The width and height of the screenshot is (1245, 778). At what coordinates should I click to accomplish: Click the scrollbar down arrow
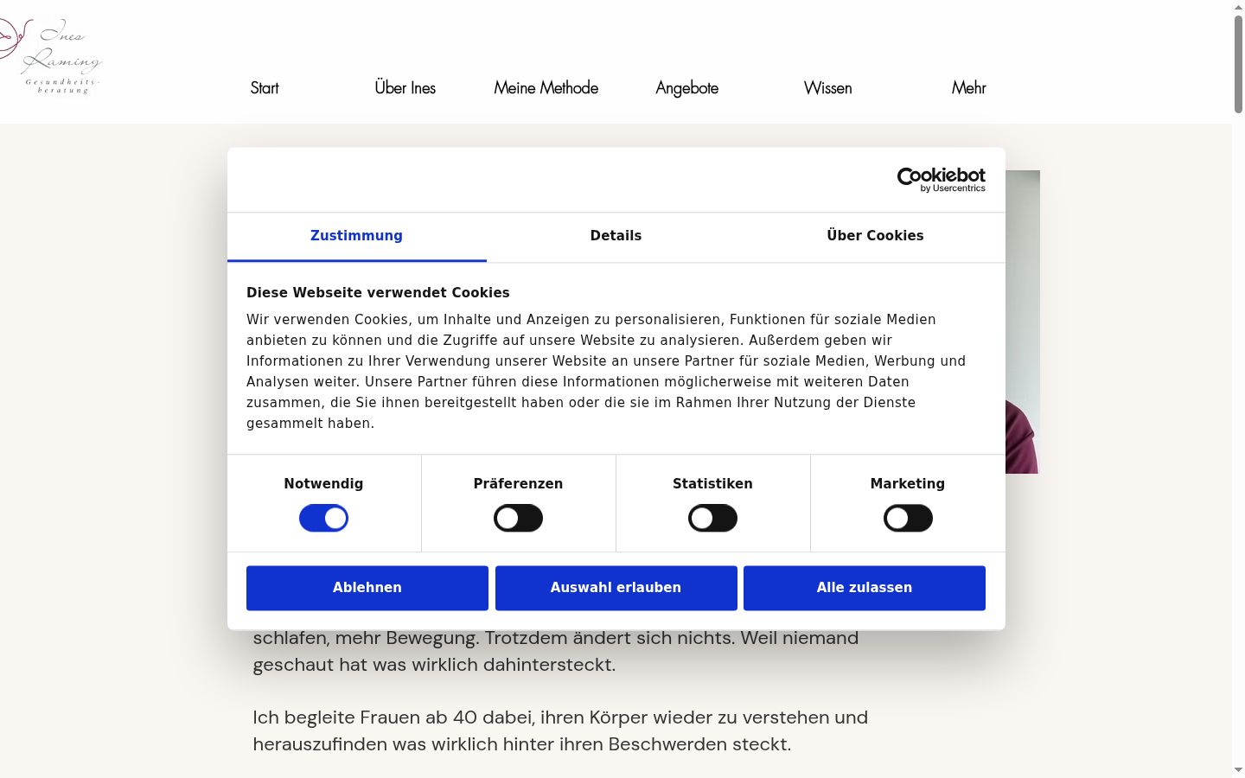tap(1238, 770)
